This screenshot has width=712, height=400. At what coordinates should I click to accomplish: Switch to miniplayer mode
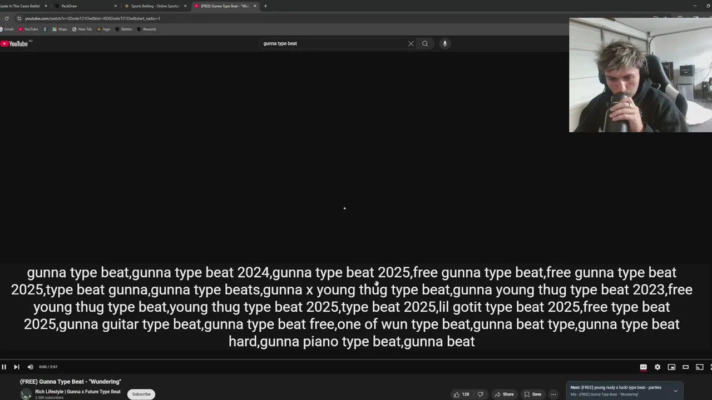pos(671,367)
